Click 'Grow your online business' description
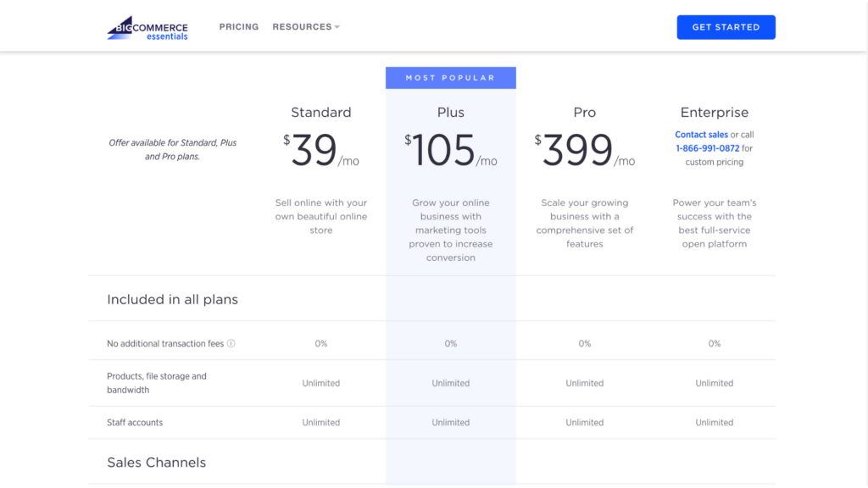Viewport: 868px width, 488px height. click(451, 230)
